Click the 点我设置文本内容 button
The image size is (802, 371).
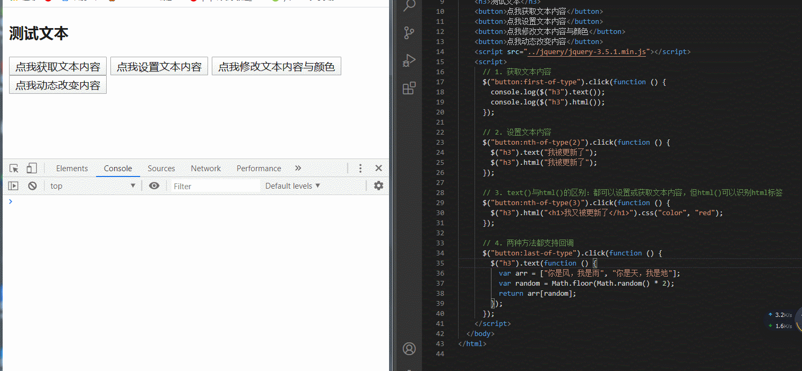tap(159, 66)
